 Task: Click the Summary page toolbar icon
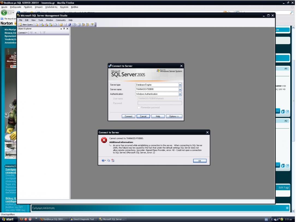click(x=79, y=25)
